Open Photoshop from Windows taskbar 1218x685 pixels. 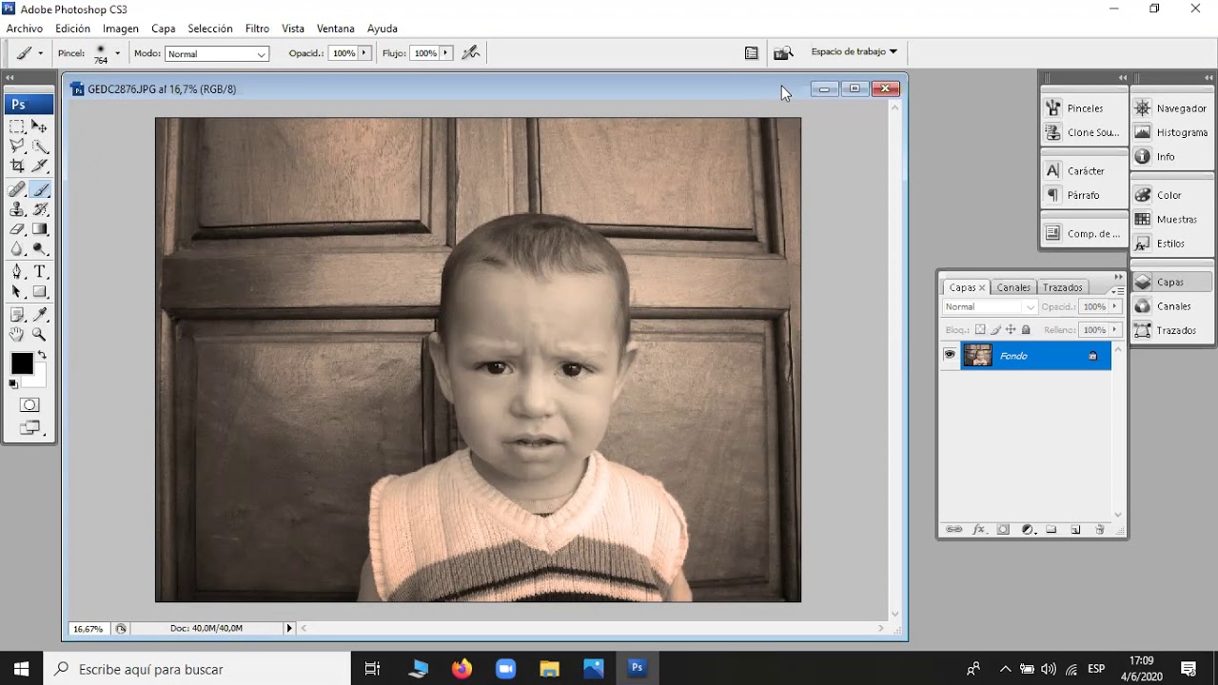coord(638,669)
